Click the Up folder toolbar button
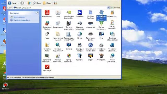The image size is (167, 94). [29, 3]
